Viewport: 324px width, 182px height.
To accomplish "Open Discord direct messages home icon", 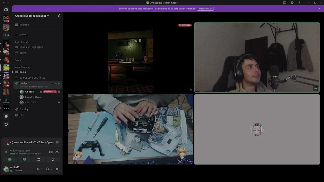I will [x=6, y=9].
